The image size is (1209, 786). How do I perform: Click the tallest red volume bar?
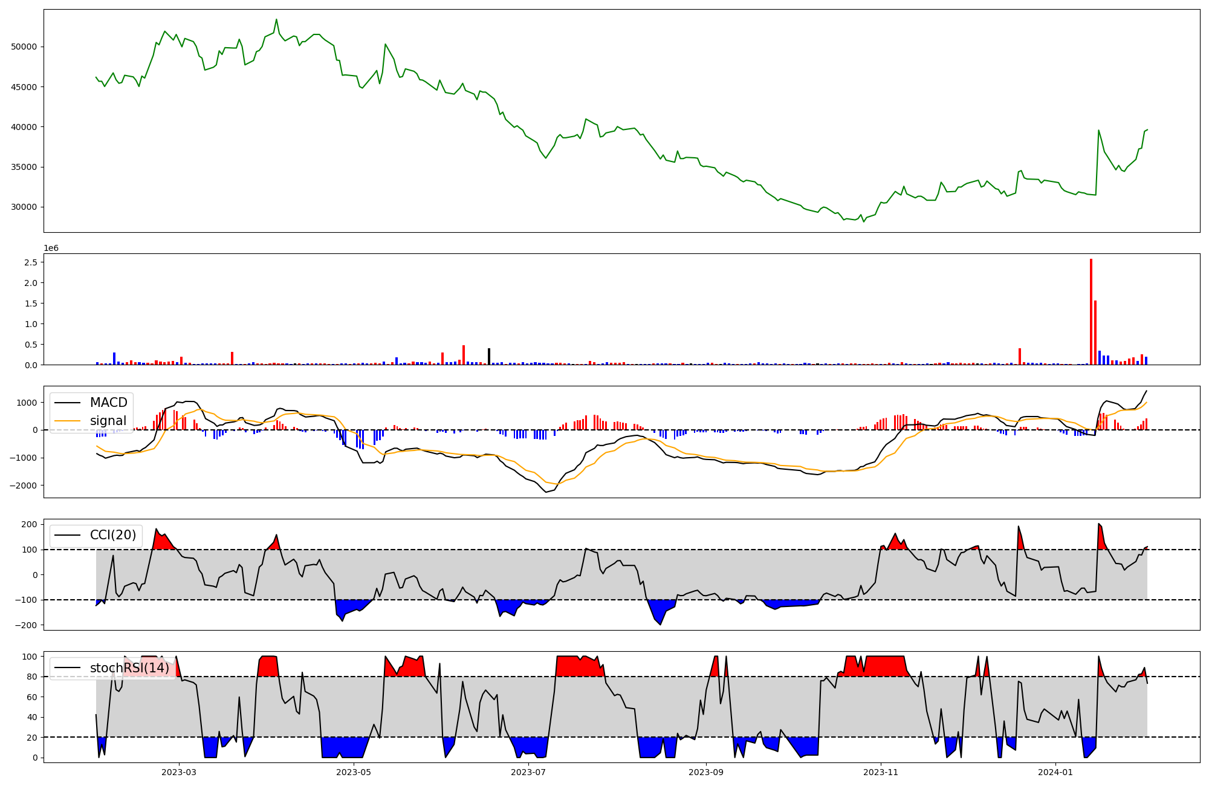tap(1091, 311)
